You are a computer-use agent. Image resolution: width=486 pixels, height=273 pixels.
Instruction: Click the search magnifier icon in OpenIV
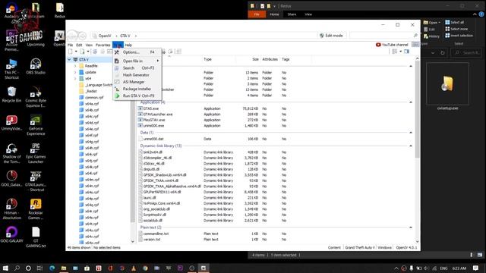415,36
